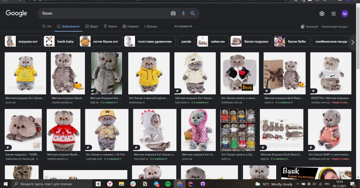Open pink hooded vest cat image

(198, 130)
